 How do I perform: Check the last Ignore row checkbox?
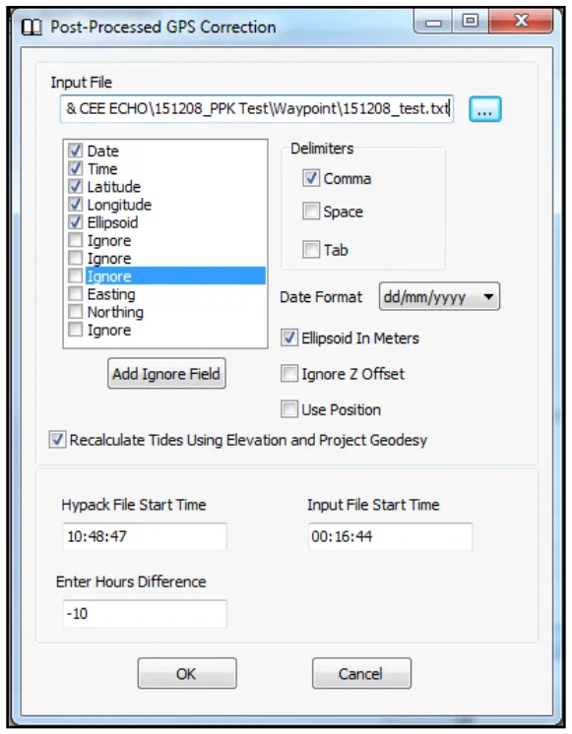pyautogui.click(x=75, y=330)
